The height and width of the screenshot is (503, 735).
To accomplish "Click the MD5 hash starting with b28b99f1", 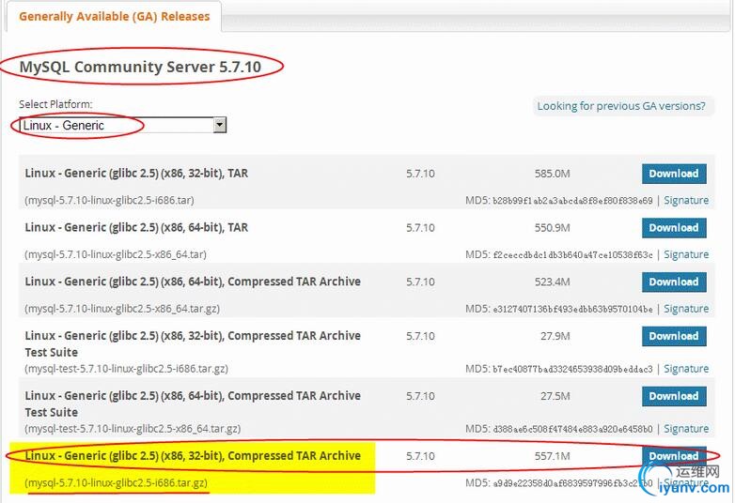I will 572,201.
